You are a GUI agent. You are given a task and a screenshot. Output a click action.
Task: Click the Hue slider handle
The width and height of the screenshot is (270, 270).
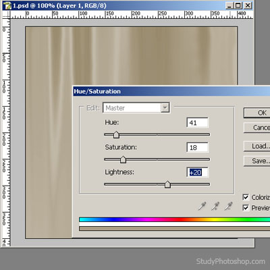point(116,134)
